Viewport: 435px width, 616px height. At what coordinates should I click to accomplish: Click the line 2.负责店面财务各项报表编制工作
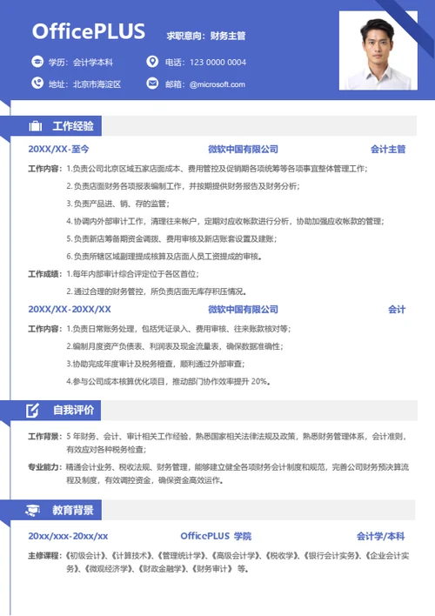[183, 186]
